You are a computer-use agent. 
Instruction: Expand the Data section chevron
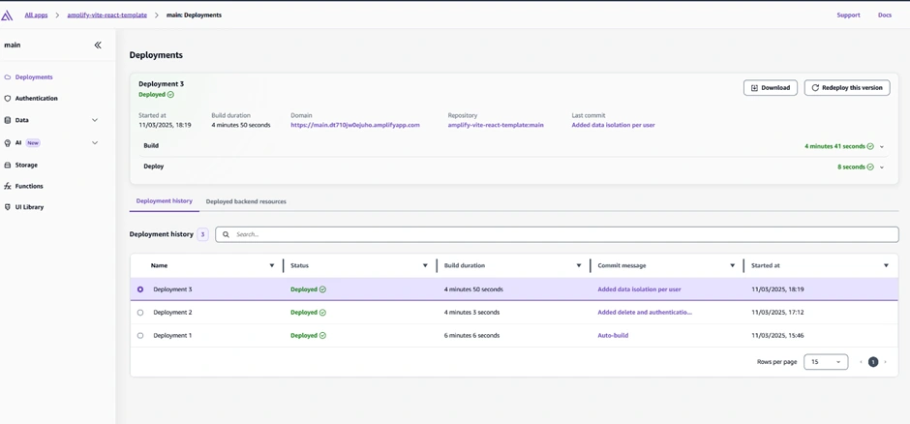tap(95, 120)
